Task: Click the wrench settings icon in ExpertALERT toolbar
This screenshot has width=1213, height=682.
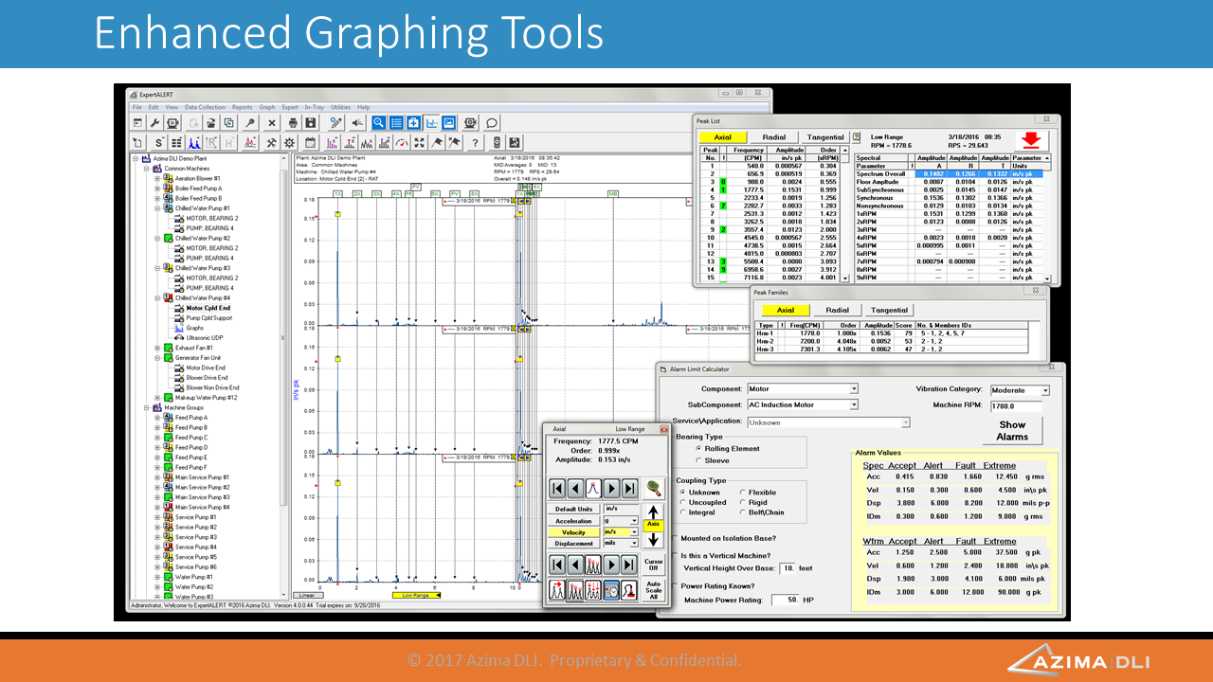Action: [155, 122]
